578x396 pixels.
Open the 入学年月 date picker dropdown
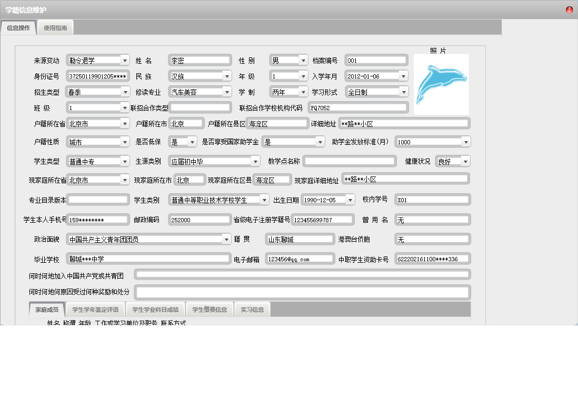click(403, 76)
